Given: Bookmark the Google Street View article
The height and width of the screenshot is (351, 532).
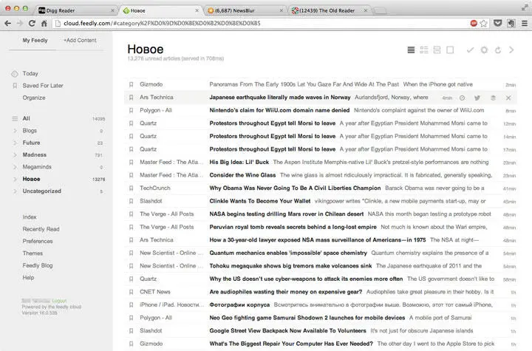Looking at the screenshot, I should (x=131, y=330).
